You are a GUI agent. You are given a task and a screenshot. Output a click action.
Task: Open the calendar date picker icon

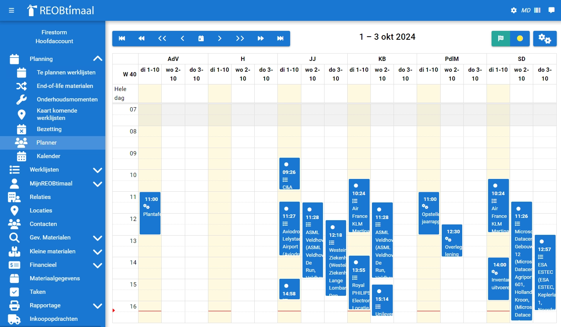[201, 39]
